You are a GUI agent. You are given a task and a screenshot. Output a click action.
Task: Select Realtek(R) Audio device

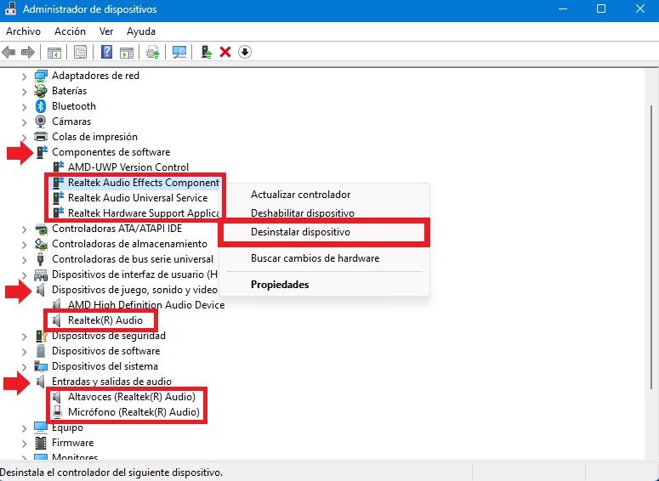pos(105,320)
